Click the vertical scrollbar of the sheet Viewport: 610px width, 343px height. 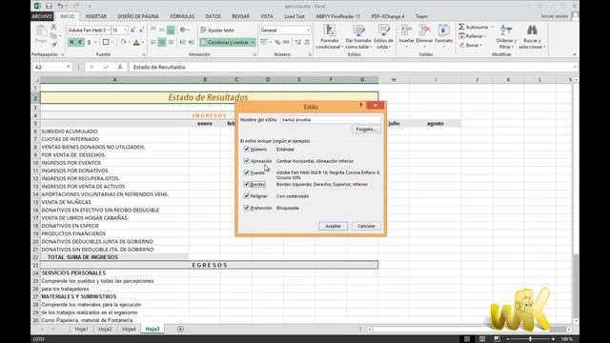(x=576, y=200)
